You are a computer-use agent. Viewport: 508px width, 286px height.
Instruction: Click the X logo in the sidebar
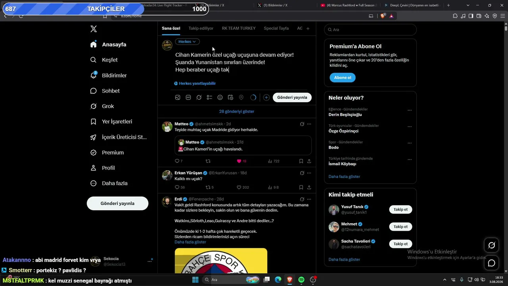coord(93,29)
